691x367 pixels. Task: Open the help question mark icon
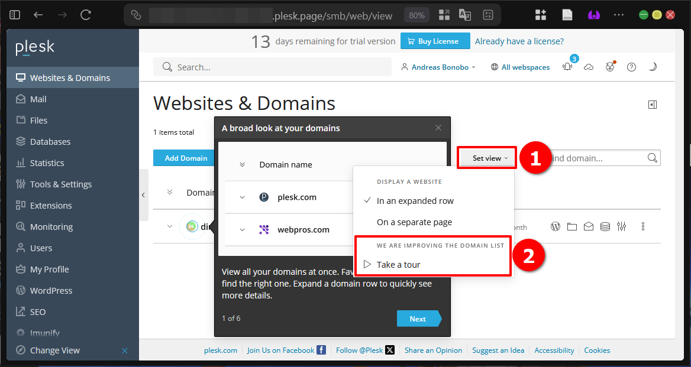[631, 67]
